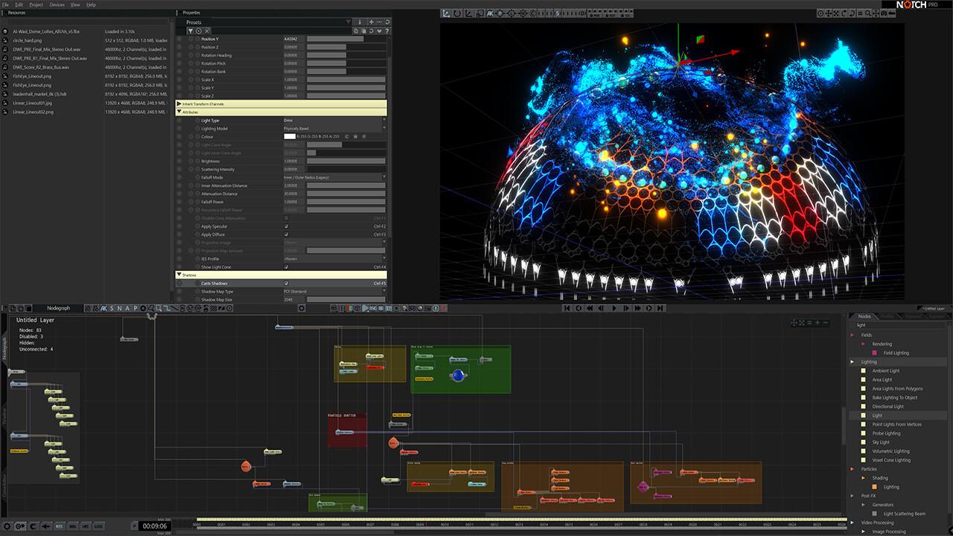
Task: Open the Lighting Model dropdown
Action: pyautogui.click(x=335, y=128)
